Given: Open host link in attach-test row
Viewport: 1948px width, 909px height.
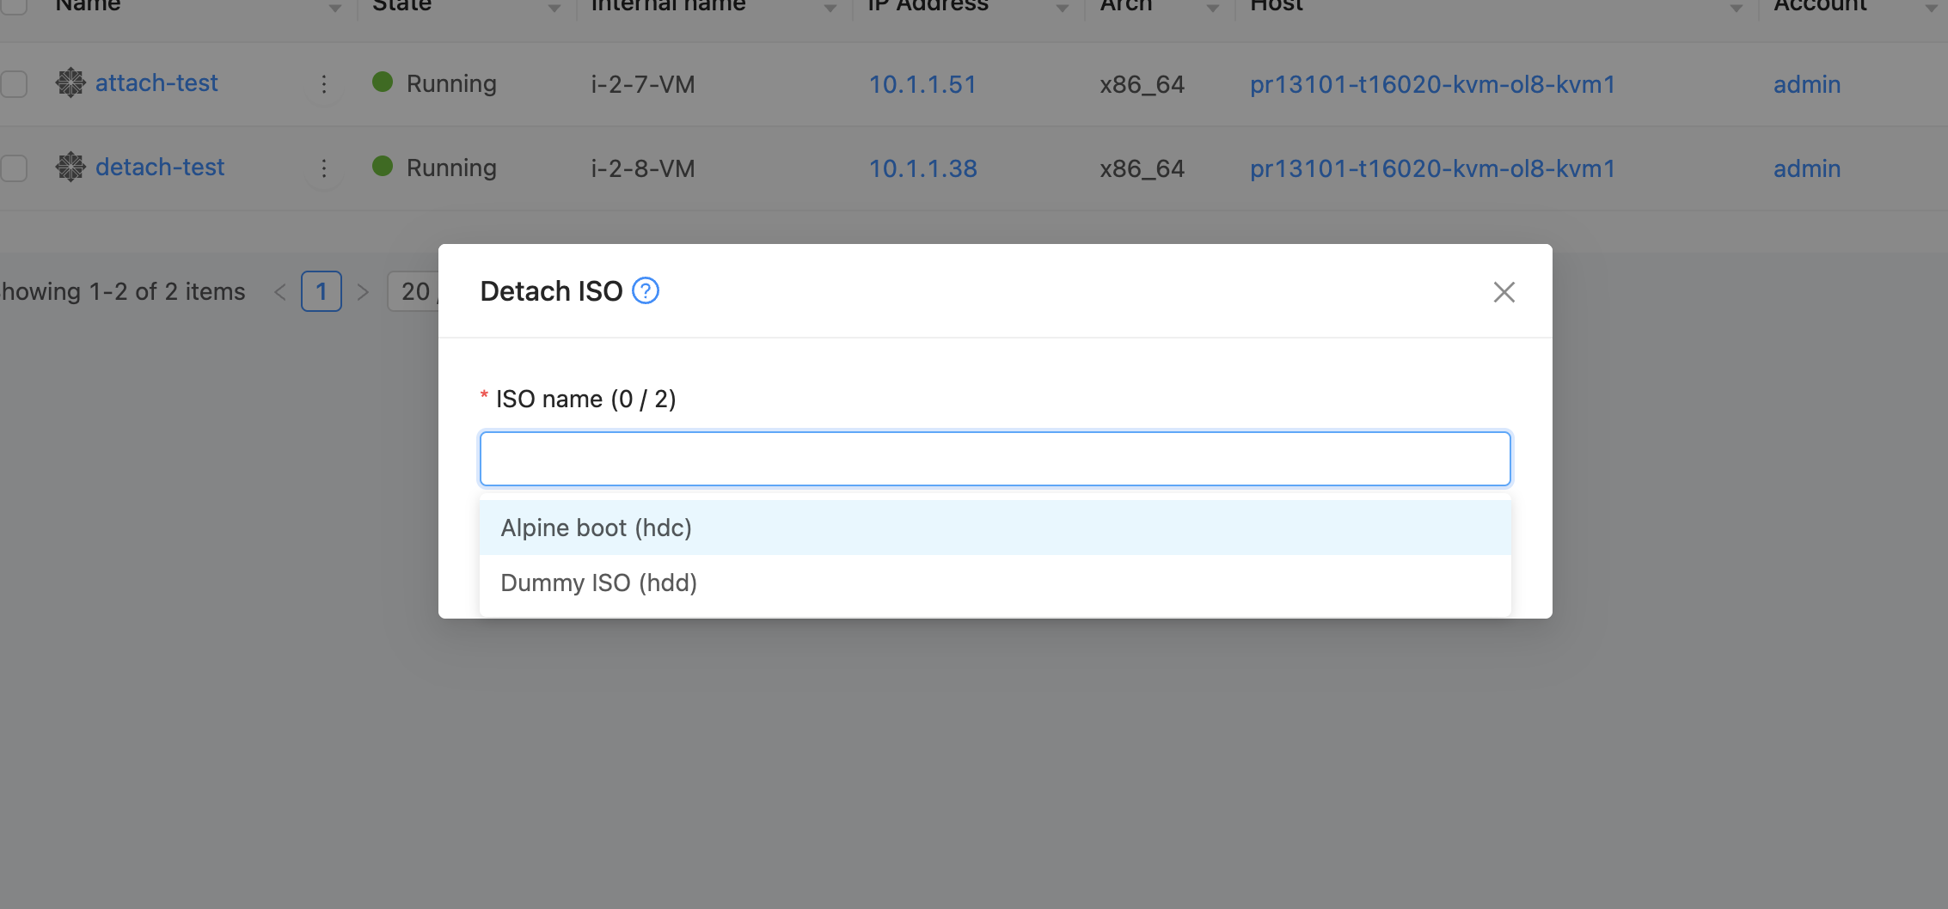Looking at the screenshot, I should coord(1432,84).
